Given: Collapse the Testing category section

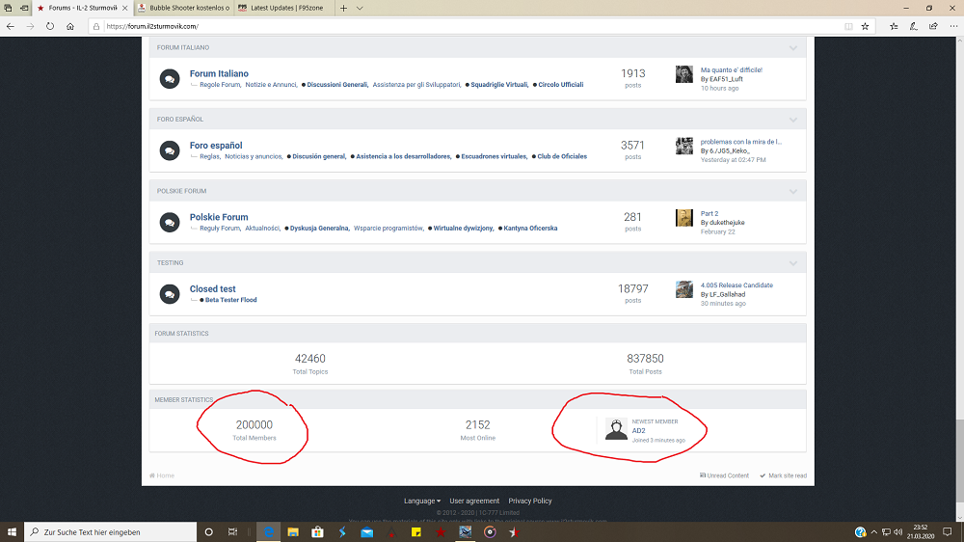Looking at the screenshot, I should pos(793,262).
